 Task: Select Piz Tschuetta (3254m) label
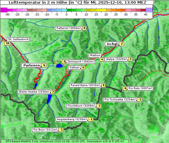[120, 100]
